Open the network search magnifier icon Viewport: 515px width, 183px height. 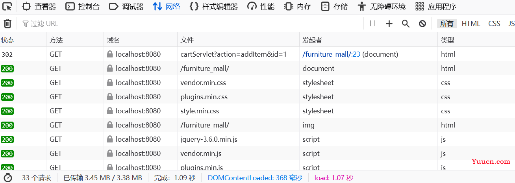[x=406, y=24]
